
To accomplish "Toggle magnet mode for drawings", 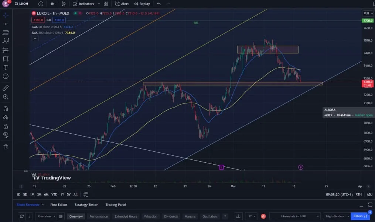I will (x=6, y=109).
